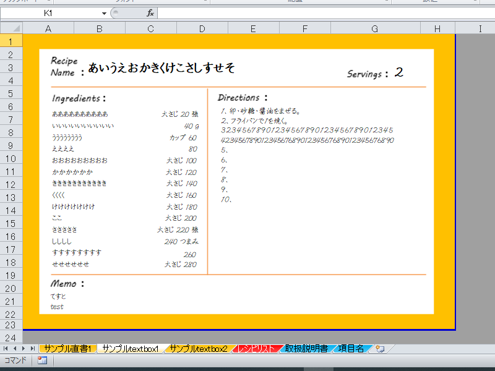Select column F header
This screenshot has width=495, height=371.
[x=304, y=28]
